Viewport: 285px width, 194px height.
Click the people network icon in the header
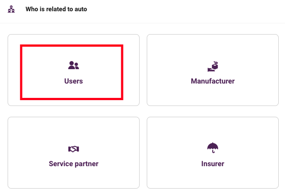[x=11, y=9]
